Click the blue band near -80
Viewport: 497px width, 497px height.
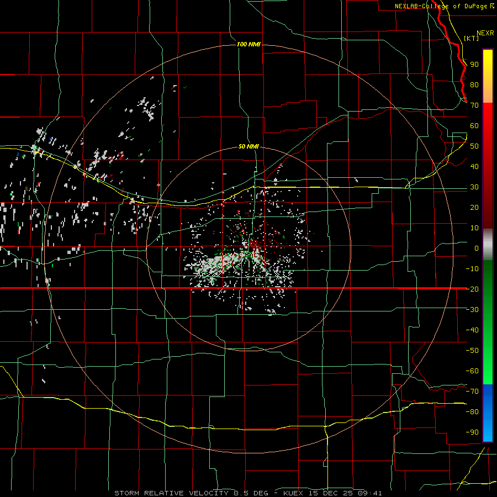coord(488,412)
